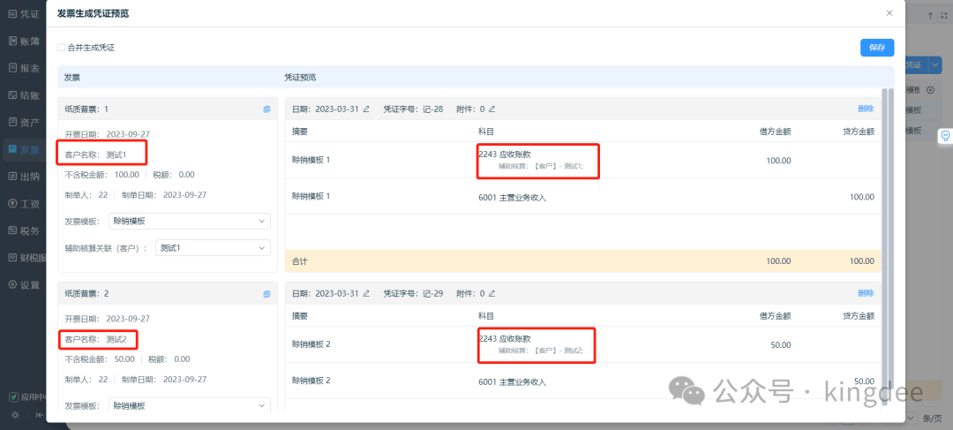This screenshot has height=430, width=953.
Task: Click the lightbulb help icon at right edge
Action: tap(946, 136)
